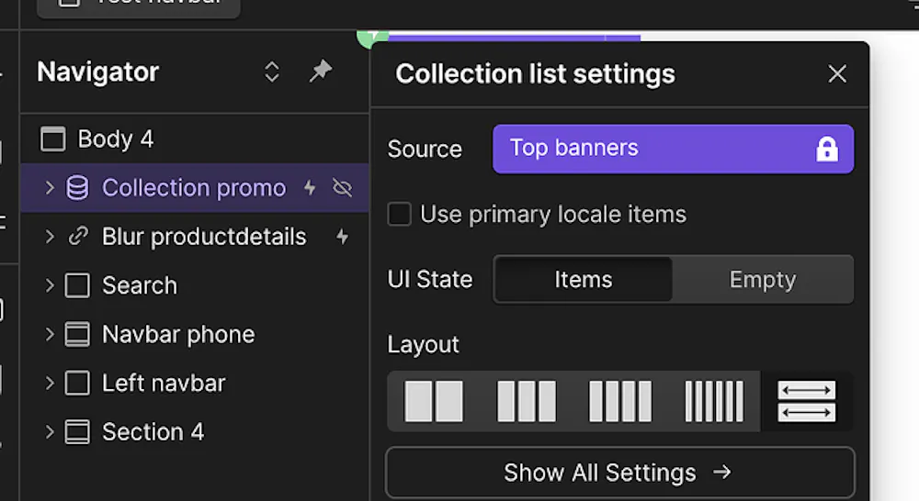Open Show All Settings
Image resolution: width=919 pixels, height=501 pixels.
(620, 473)
